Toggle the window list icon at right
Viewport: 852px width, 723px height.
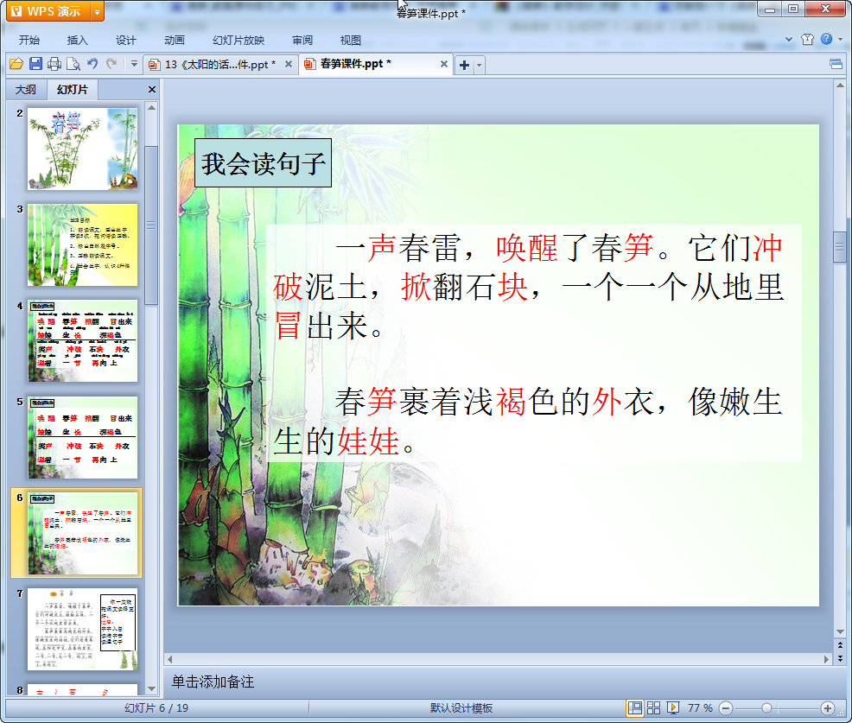(x=836, y=65)
